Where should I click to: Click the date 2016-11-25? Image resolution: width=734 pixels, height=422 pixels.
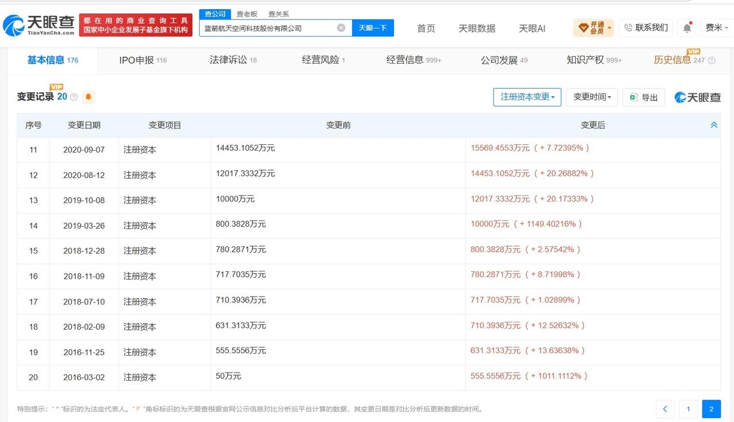tap(84, 352)
